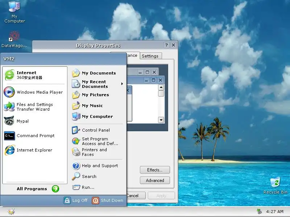Screen dimensions: 290x217
Task: Click the Apply button
Action: (161, 196)
